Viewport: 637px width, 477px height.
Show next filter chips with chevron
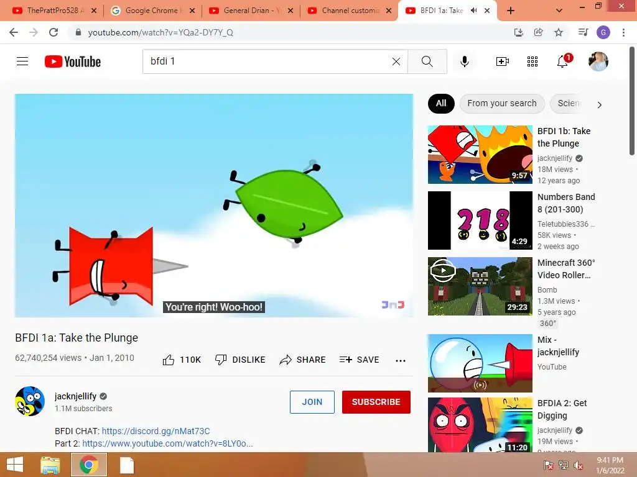[599, 104]
